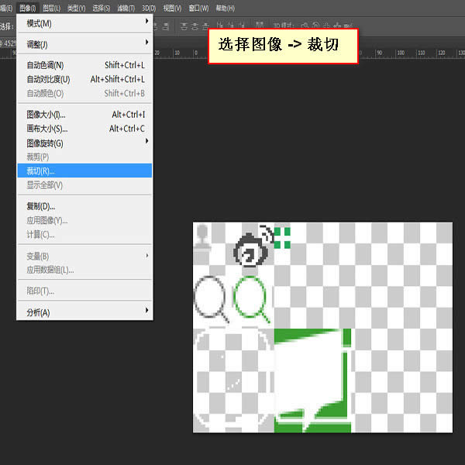Click the distribute horizontal centers icon
The width and height of the screenshot is (465, 465).
231,26
